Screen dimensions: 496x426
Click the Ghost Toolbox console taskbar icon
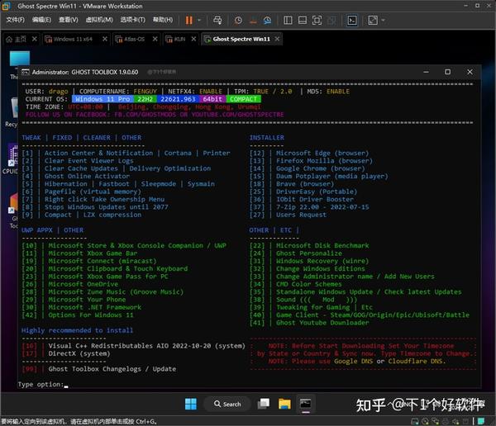(x=305, y=404)
